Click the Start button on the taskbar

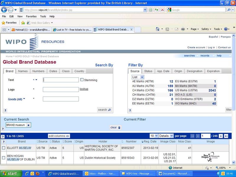coord(10,173)
